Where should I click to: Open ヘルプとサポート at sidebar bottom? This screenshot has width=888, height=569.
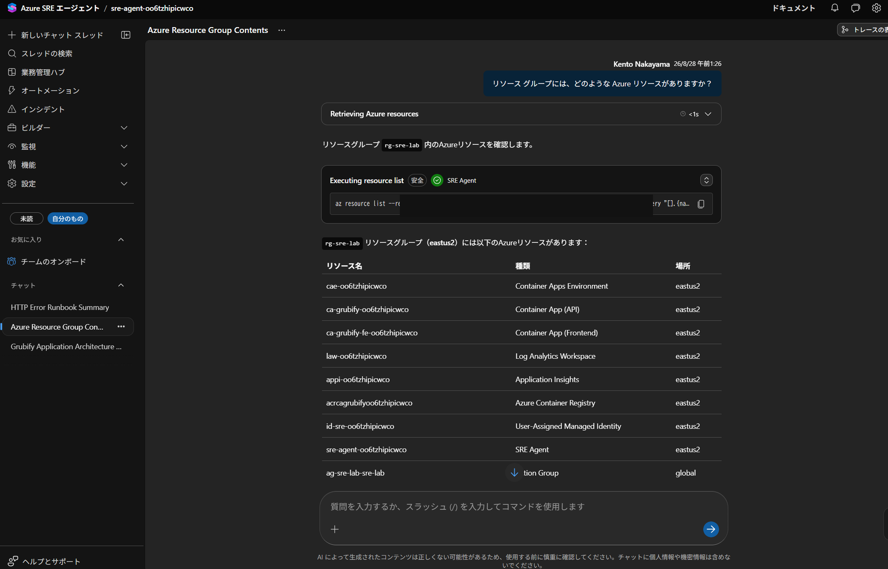[44, 561]
